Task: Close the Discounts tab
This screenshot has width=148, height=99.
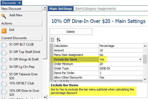Action: tap(19, 3)
